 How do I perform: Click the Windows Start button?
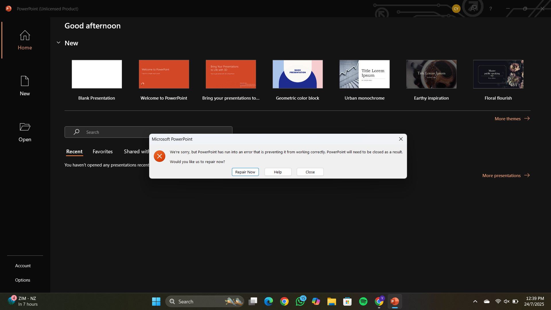point(156,301)
